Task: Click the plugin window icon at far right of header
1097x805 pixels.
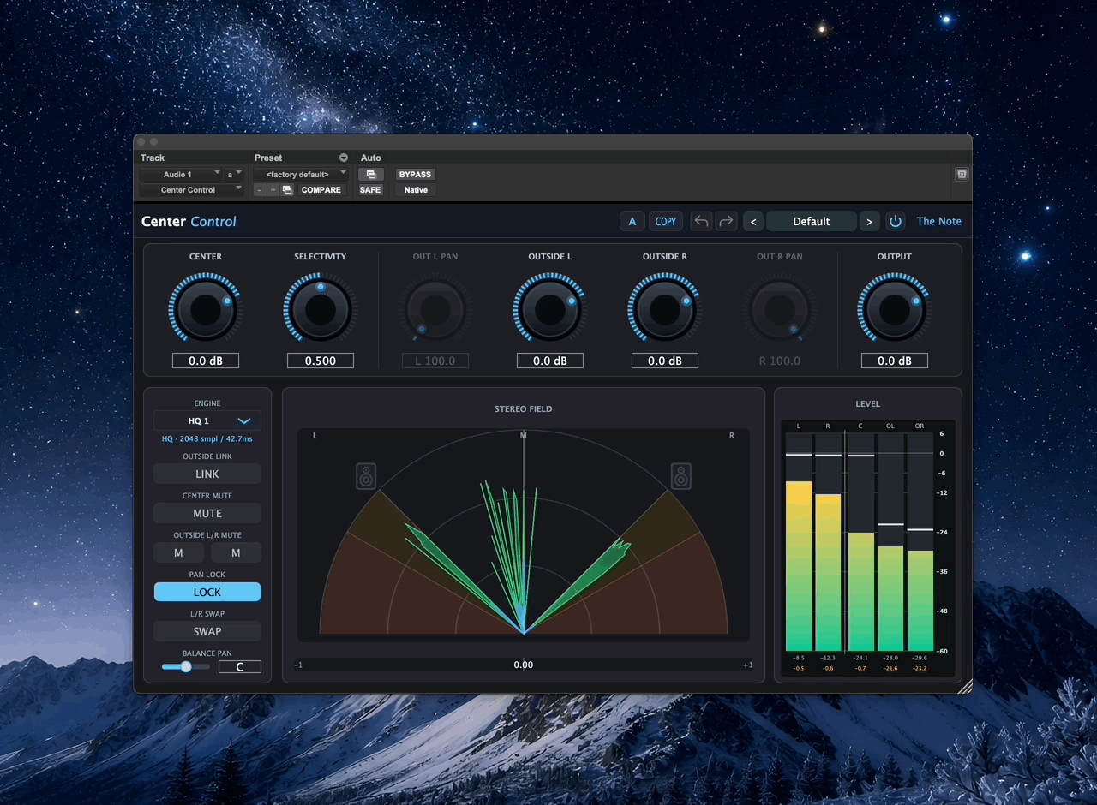Action: [x=962, y=174]
